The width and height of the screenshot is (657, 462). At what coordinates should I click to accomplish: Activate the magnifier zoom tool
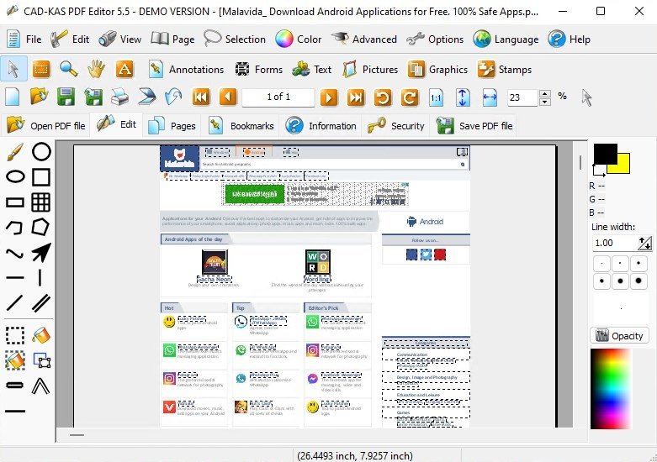pyautogui.click(x=68, y=69)
